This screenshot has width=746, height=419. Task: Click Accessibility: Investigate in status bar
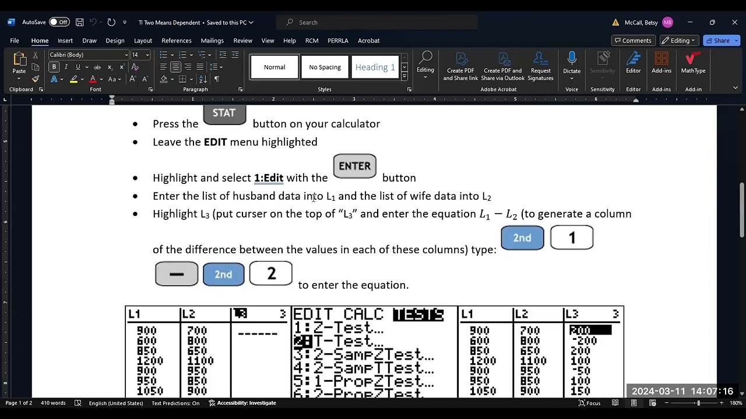click(242, 403)
